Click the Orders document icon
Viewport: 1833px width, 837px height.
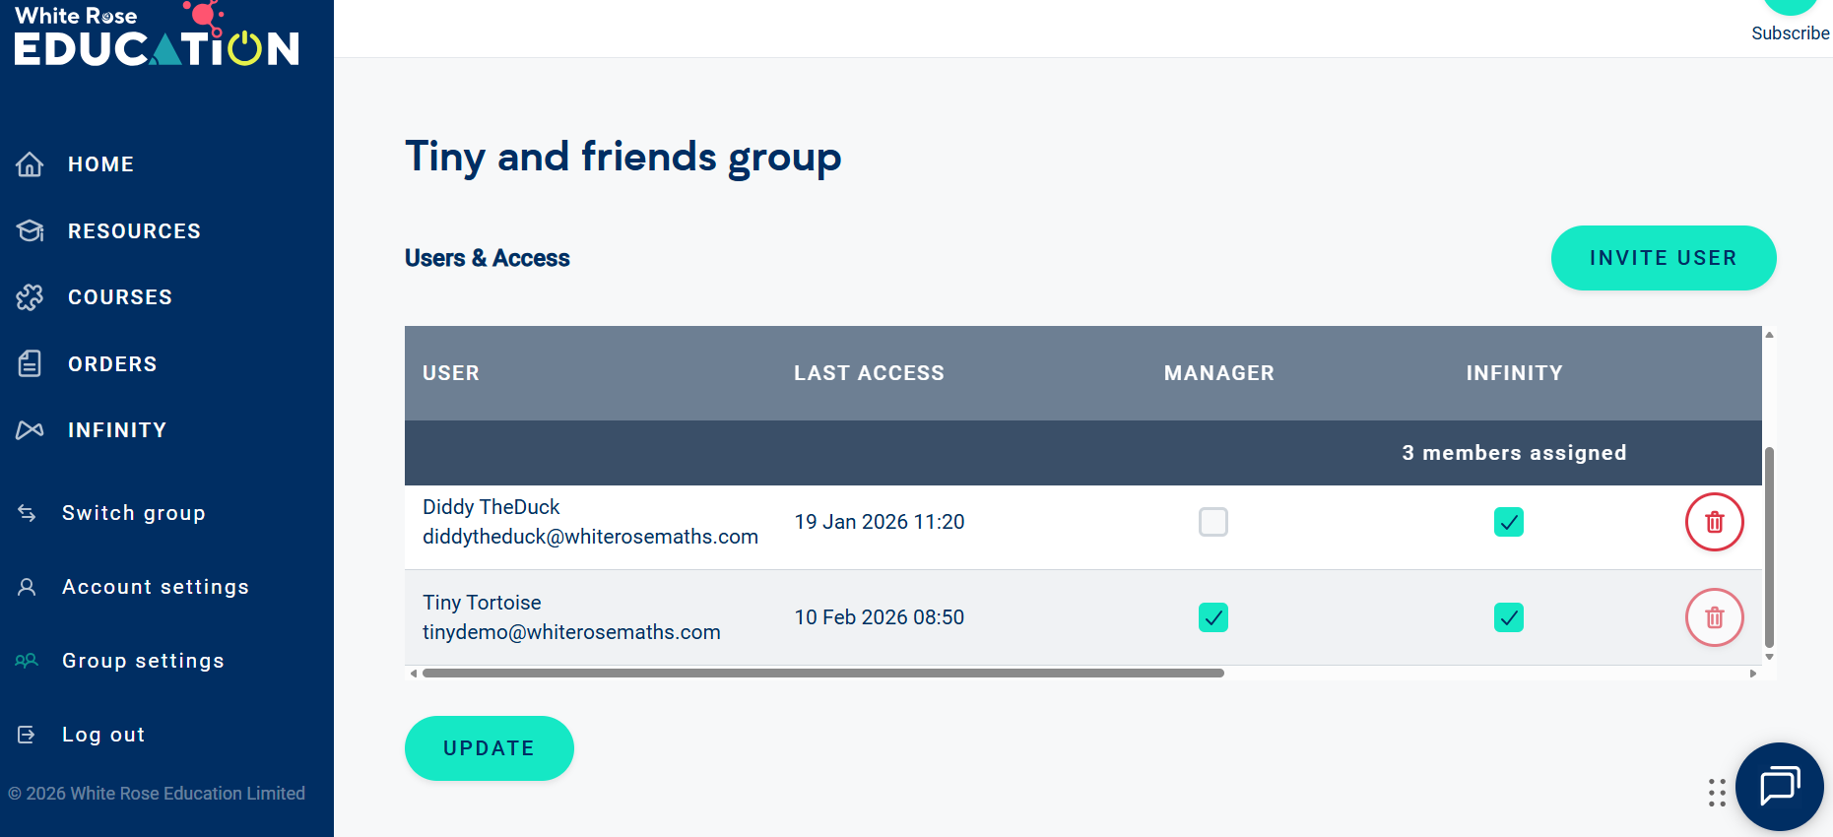[x=30, y=363]
